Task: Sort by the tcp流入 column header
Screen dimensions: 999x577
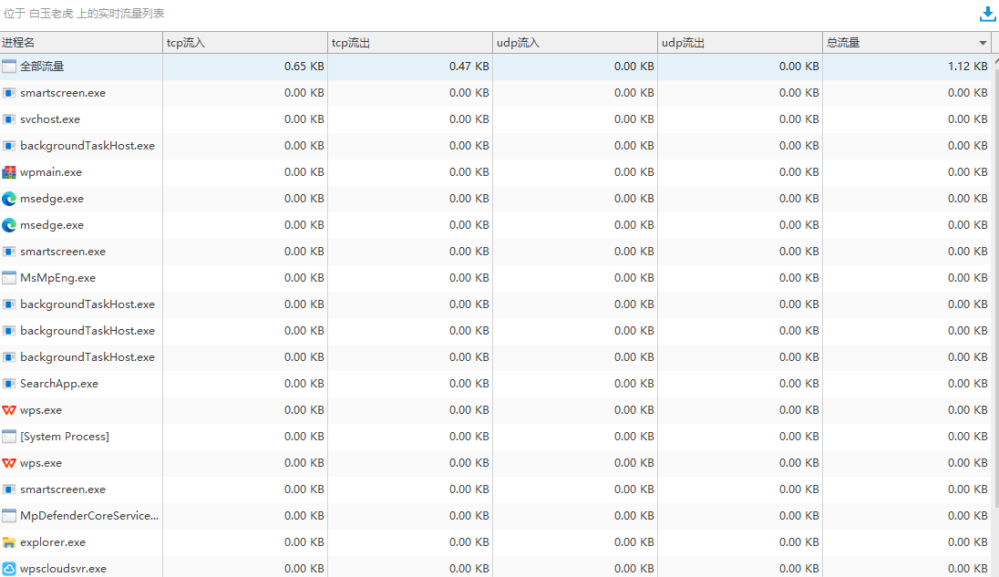Action: (244, 43)
